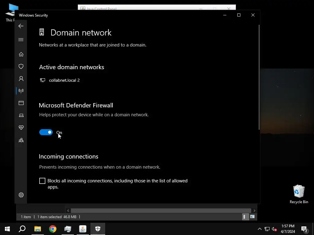
Task: Open the clock showing 1:57 PM
Action: 288,229
